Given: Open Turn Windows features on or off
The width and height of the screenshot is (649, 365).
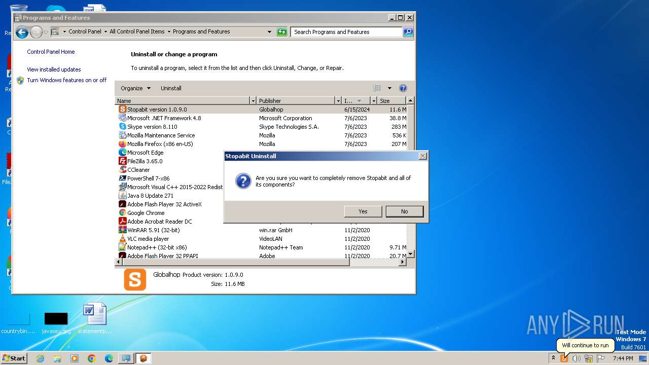Looking at the screenshot, I should pyautogui.click(x=66, y=80).
